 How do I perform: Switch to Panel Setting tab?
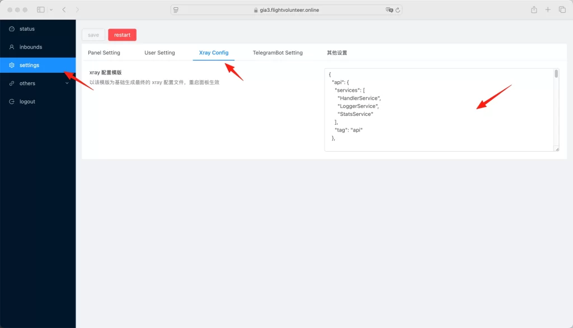click(104, 53)
